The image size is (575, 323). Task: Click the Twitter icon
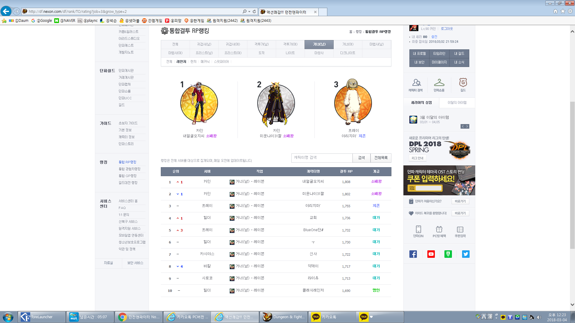[x=466, y=254]
